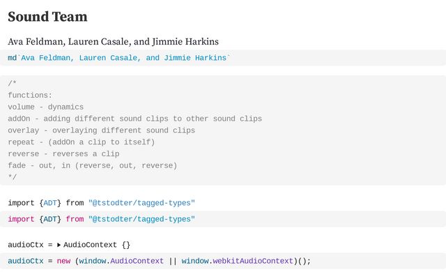Expand the AudioContext object disclosure triangle
Viewport: 446px width, 279px height.
(59, 246)
